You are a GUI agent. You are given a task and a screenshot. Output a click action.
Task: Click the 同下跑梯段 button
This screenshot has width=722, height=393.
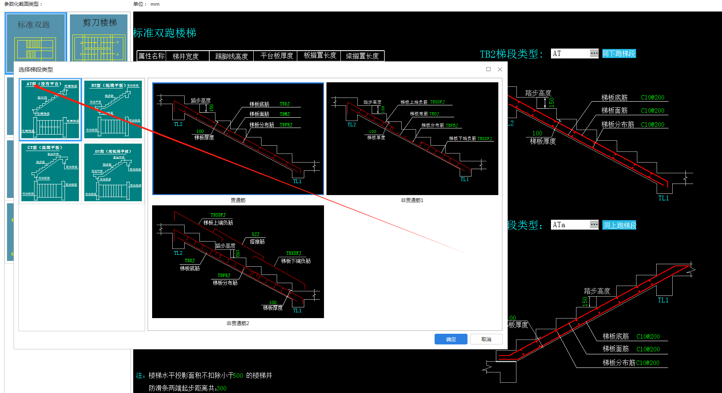(x=619, y=53)
